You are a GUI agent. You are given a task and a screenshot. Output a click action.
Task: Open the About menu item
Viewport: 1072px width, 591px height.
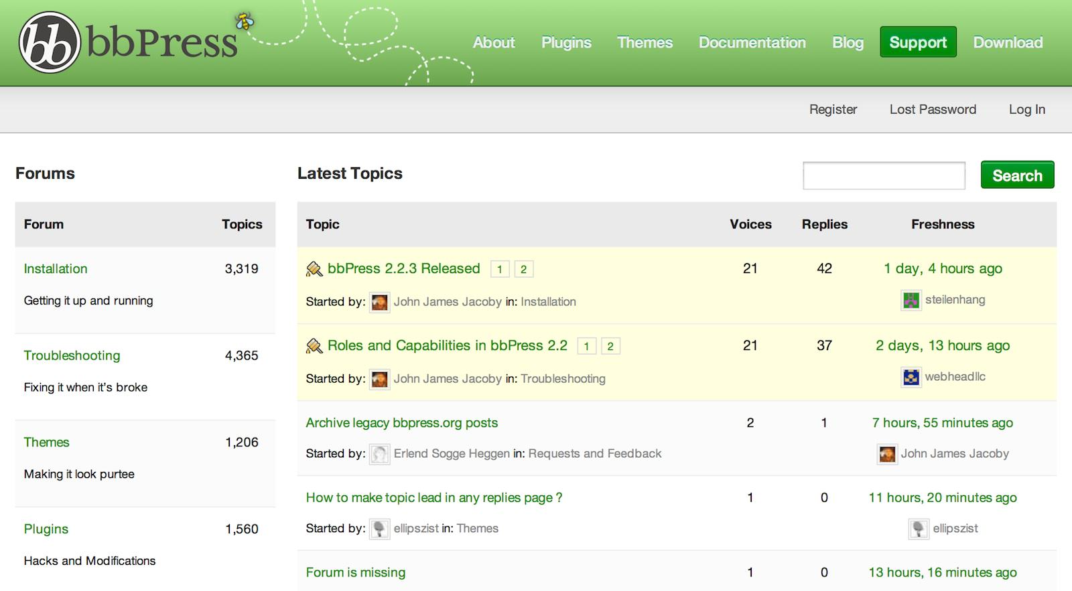pyautogui.click(x=494, y=42)
